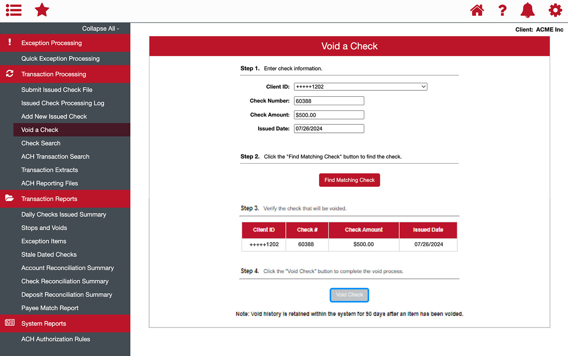Click the Client ID column header
The image size is (568, 356).
[x=264, y=230]
